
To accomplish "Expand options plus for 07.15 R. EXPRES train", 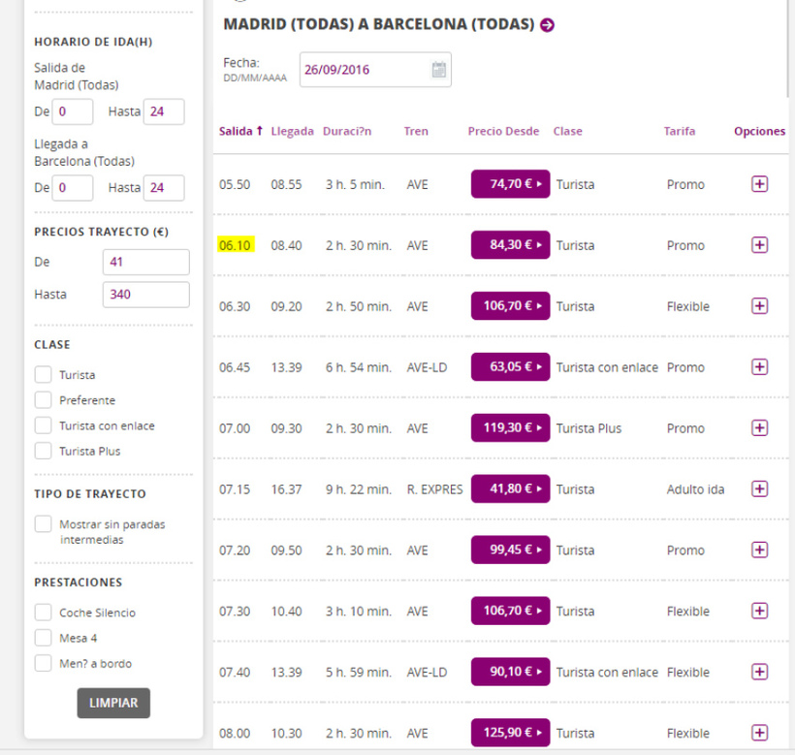I will click(759, 488).
